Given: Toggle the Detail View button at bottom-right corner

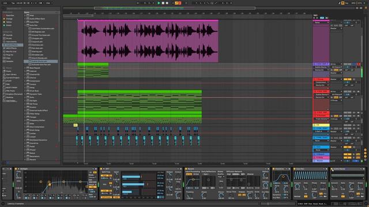Looking at the screenshot, I should click(366, 204).
